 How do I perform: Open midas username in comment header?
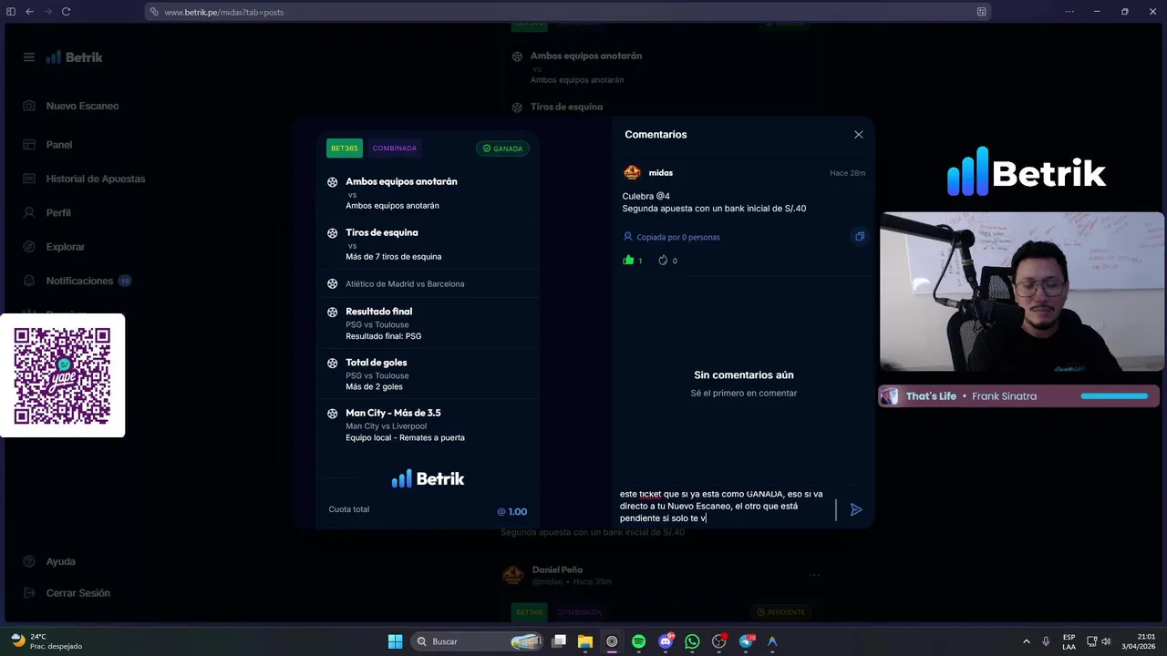click(661, 172)
